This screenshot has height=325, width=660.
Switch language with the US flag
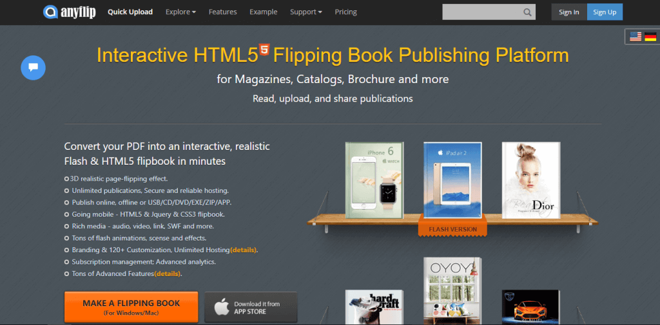[636, 37]
